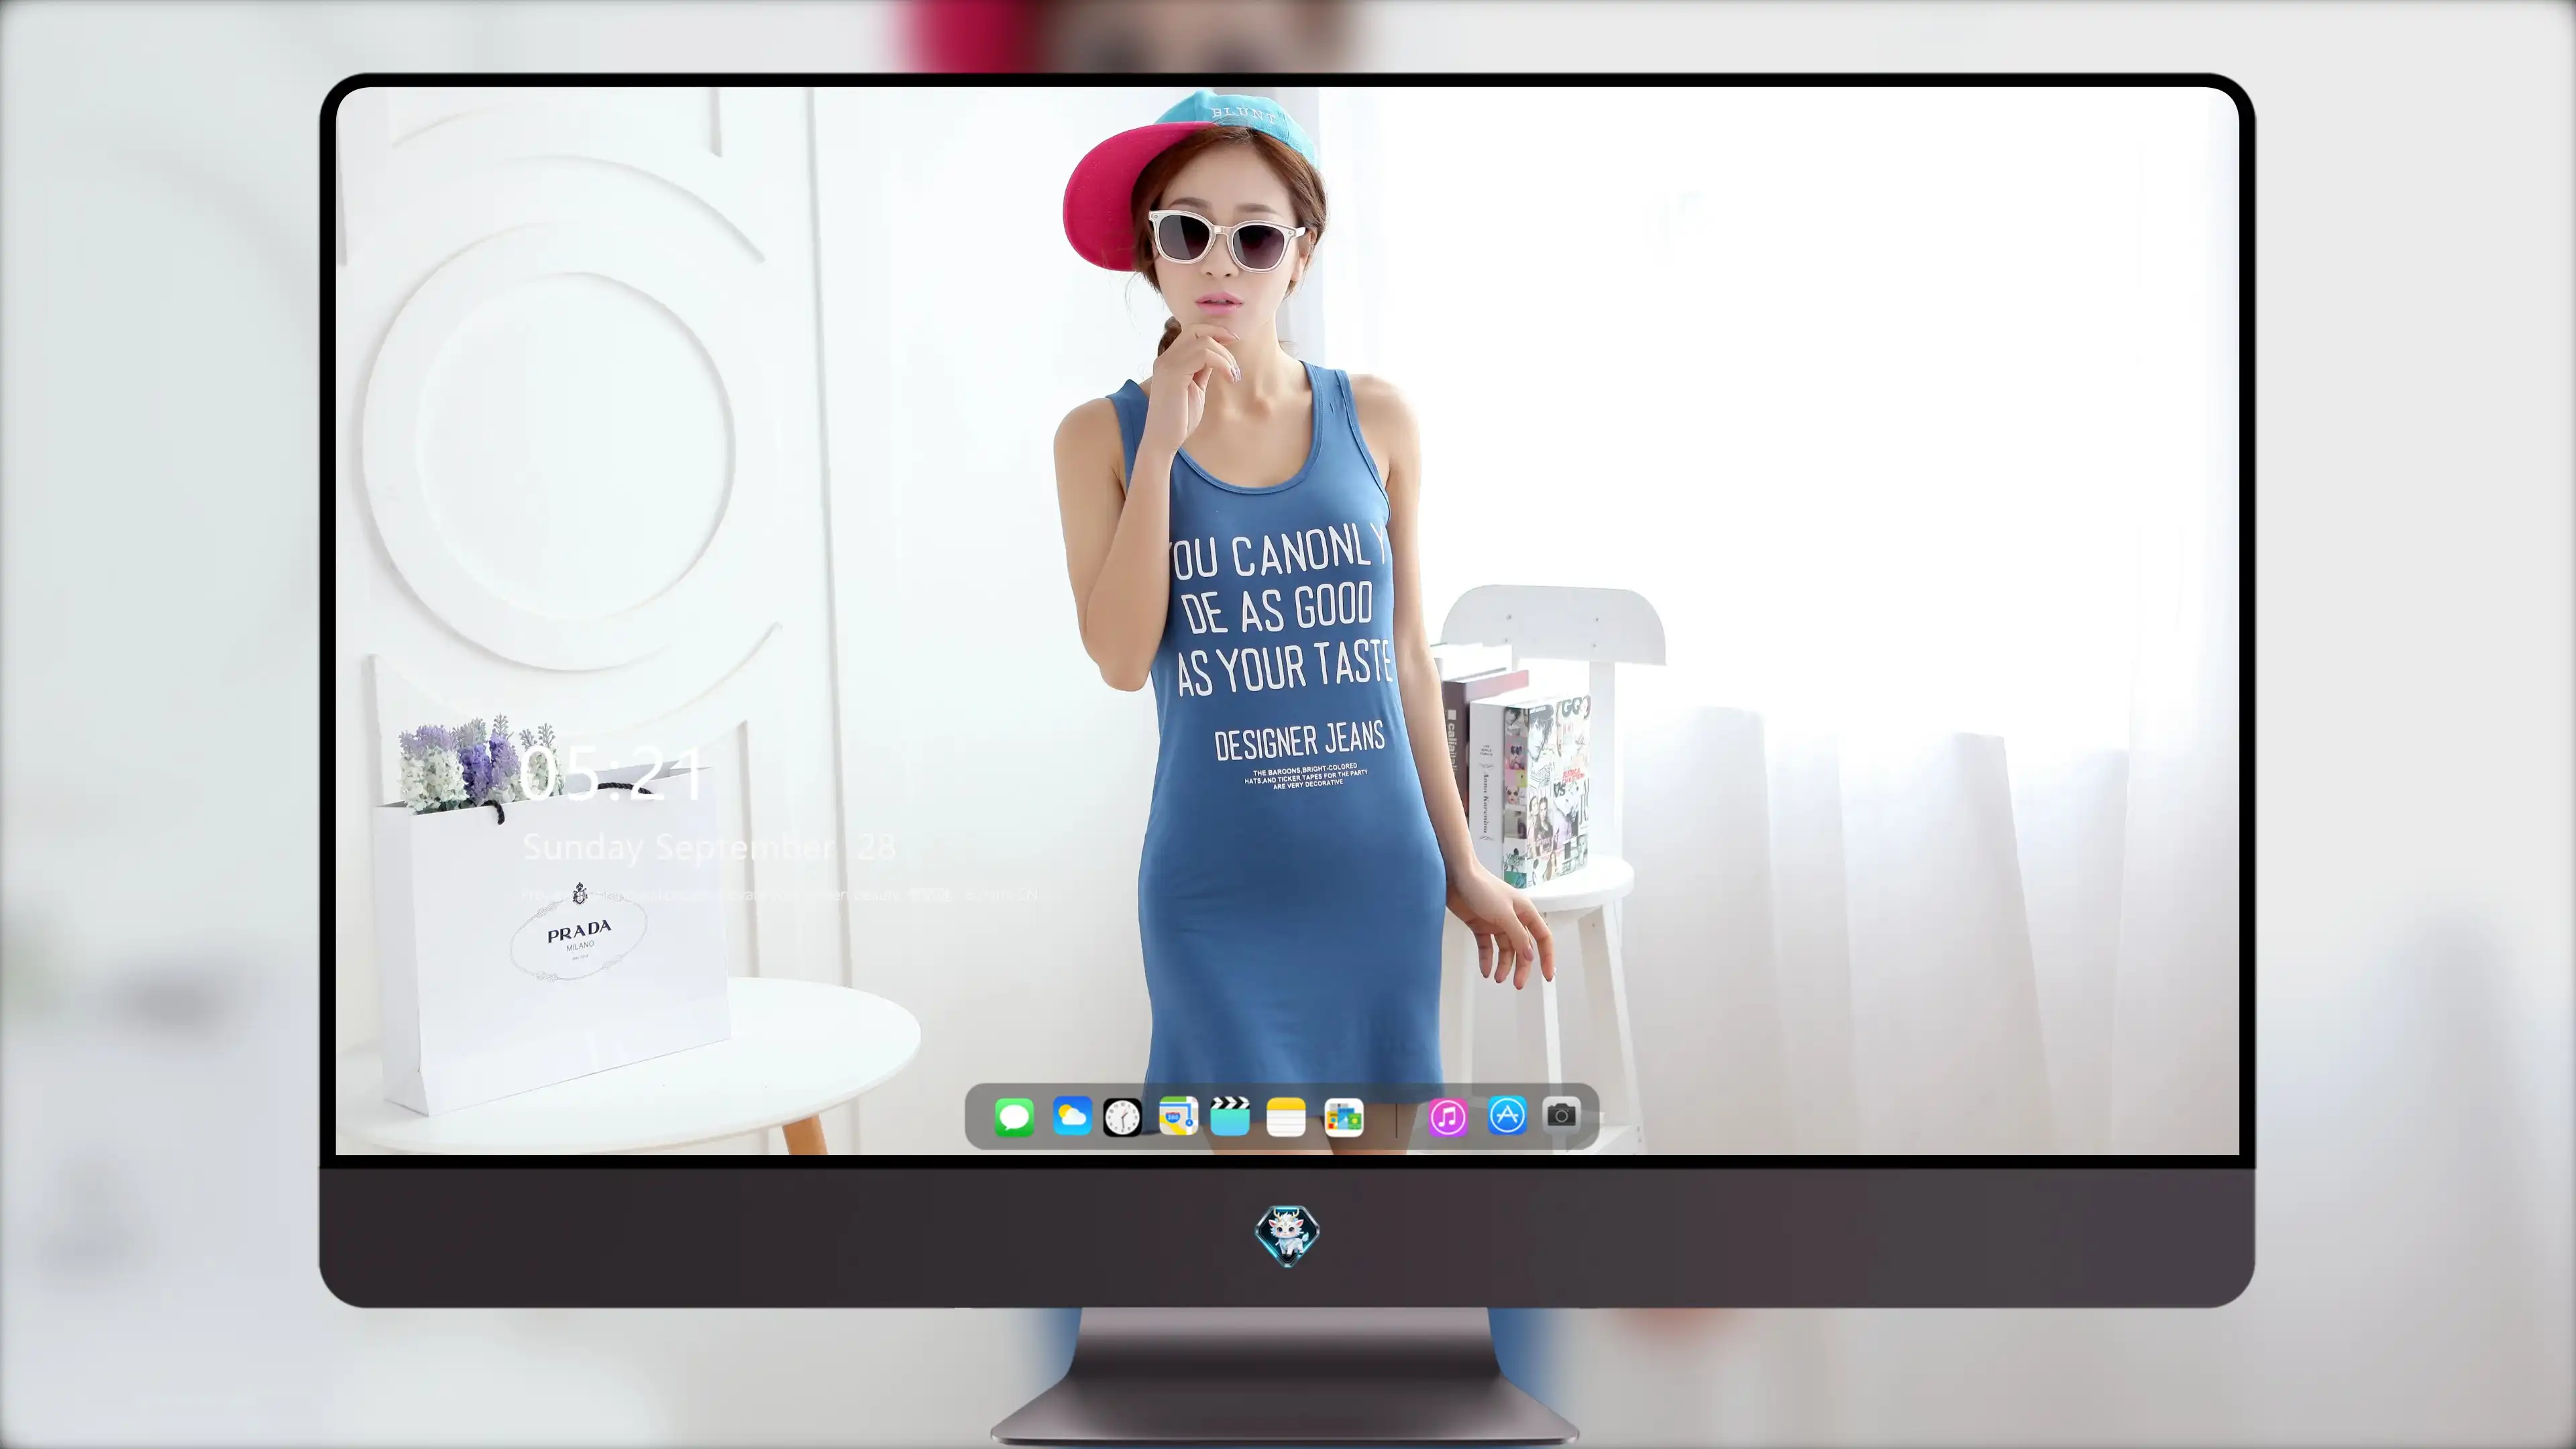
Task: Launch iTunes music from the dock
Action: (1447, 1117)
